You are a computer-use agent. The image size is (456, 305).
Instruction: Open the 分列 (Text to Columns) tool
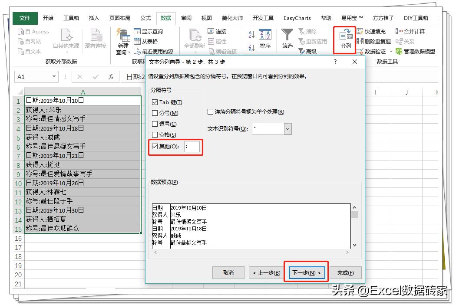pyautogui.click(x=345, y=40)
